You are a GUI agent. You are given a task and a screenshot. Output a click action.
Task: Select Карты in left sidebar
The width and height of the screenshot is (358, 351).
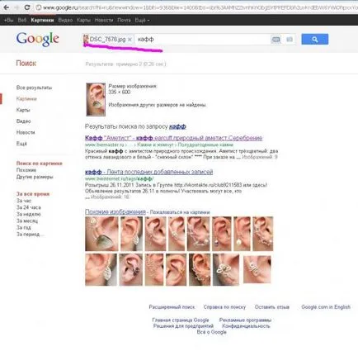[23, 110]
